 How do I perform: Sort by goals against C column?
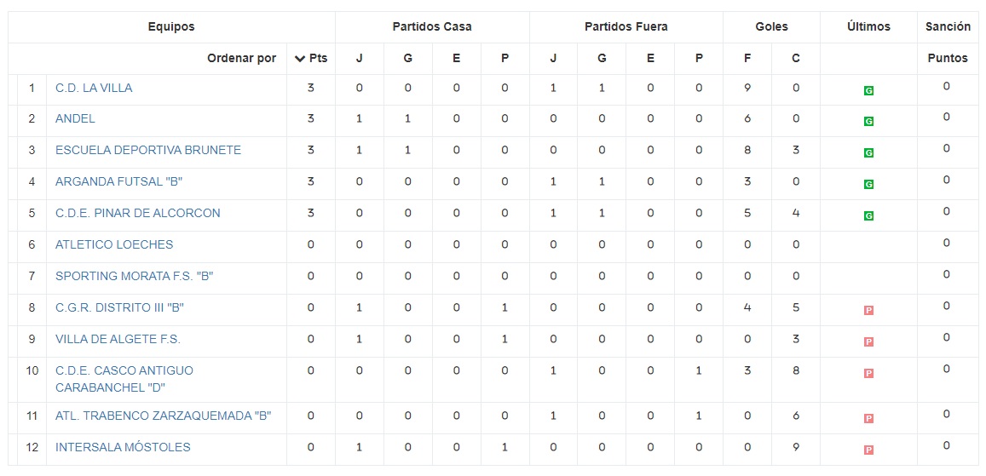tap(796, 59)
